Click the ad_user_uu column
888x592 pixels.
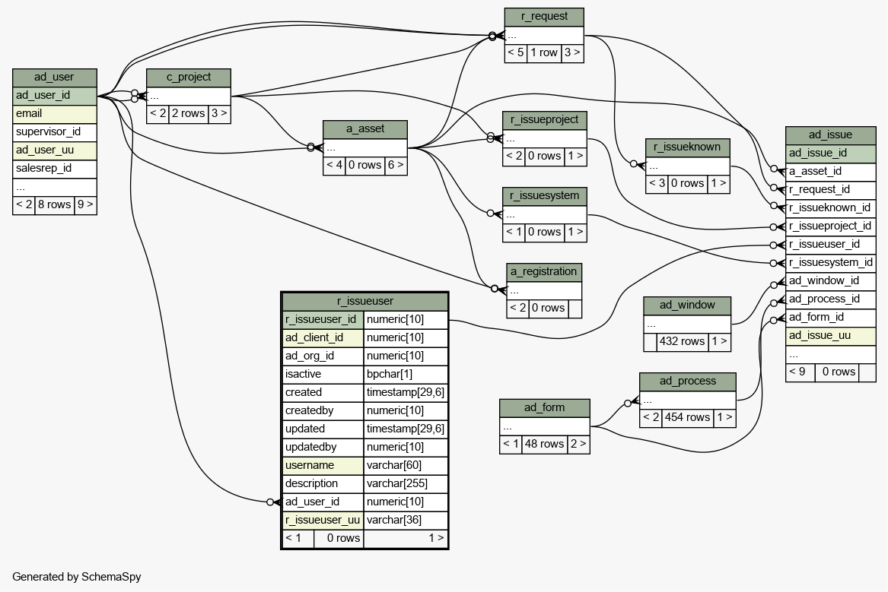54,150
